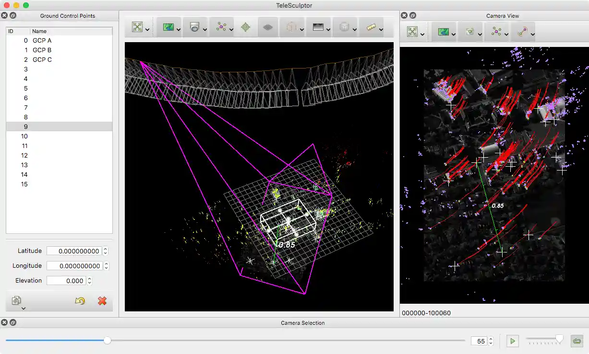Click the Latitude input field
This screenshot has width=589, height=354.
[x=73, y=251]
